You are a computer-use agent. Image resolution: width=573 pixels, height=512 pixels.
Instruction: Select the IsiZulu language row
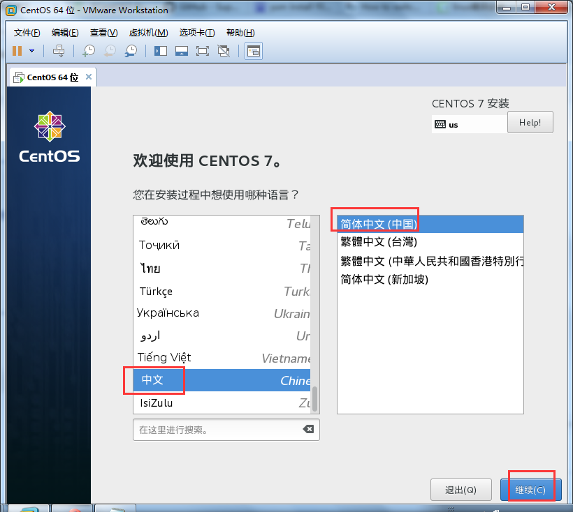(222, 402)
